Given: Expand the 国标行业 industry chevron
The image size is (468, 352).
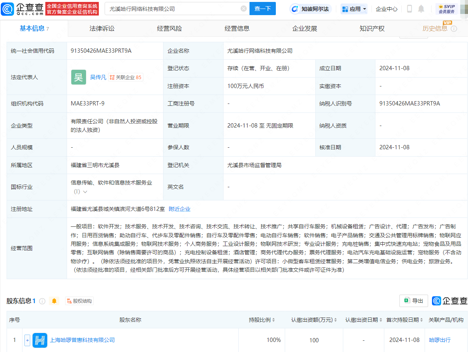Looking at the screenshot, I should [x=85, y=192].
